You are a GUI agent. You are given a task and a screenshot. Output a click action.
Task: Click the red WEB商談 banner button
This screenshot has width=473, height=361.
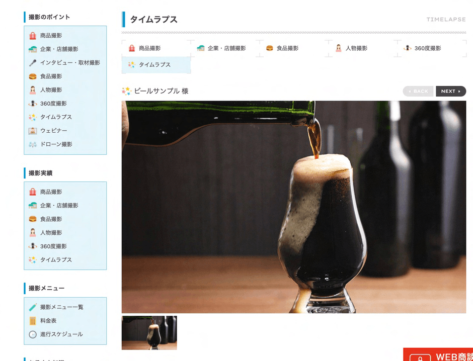(x=439, y=355)
